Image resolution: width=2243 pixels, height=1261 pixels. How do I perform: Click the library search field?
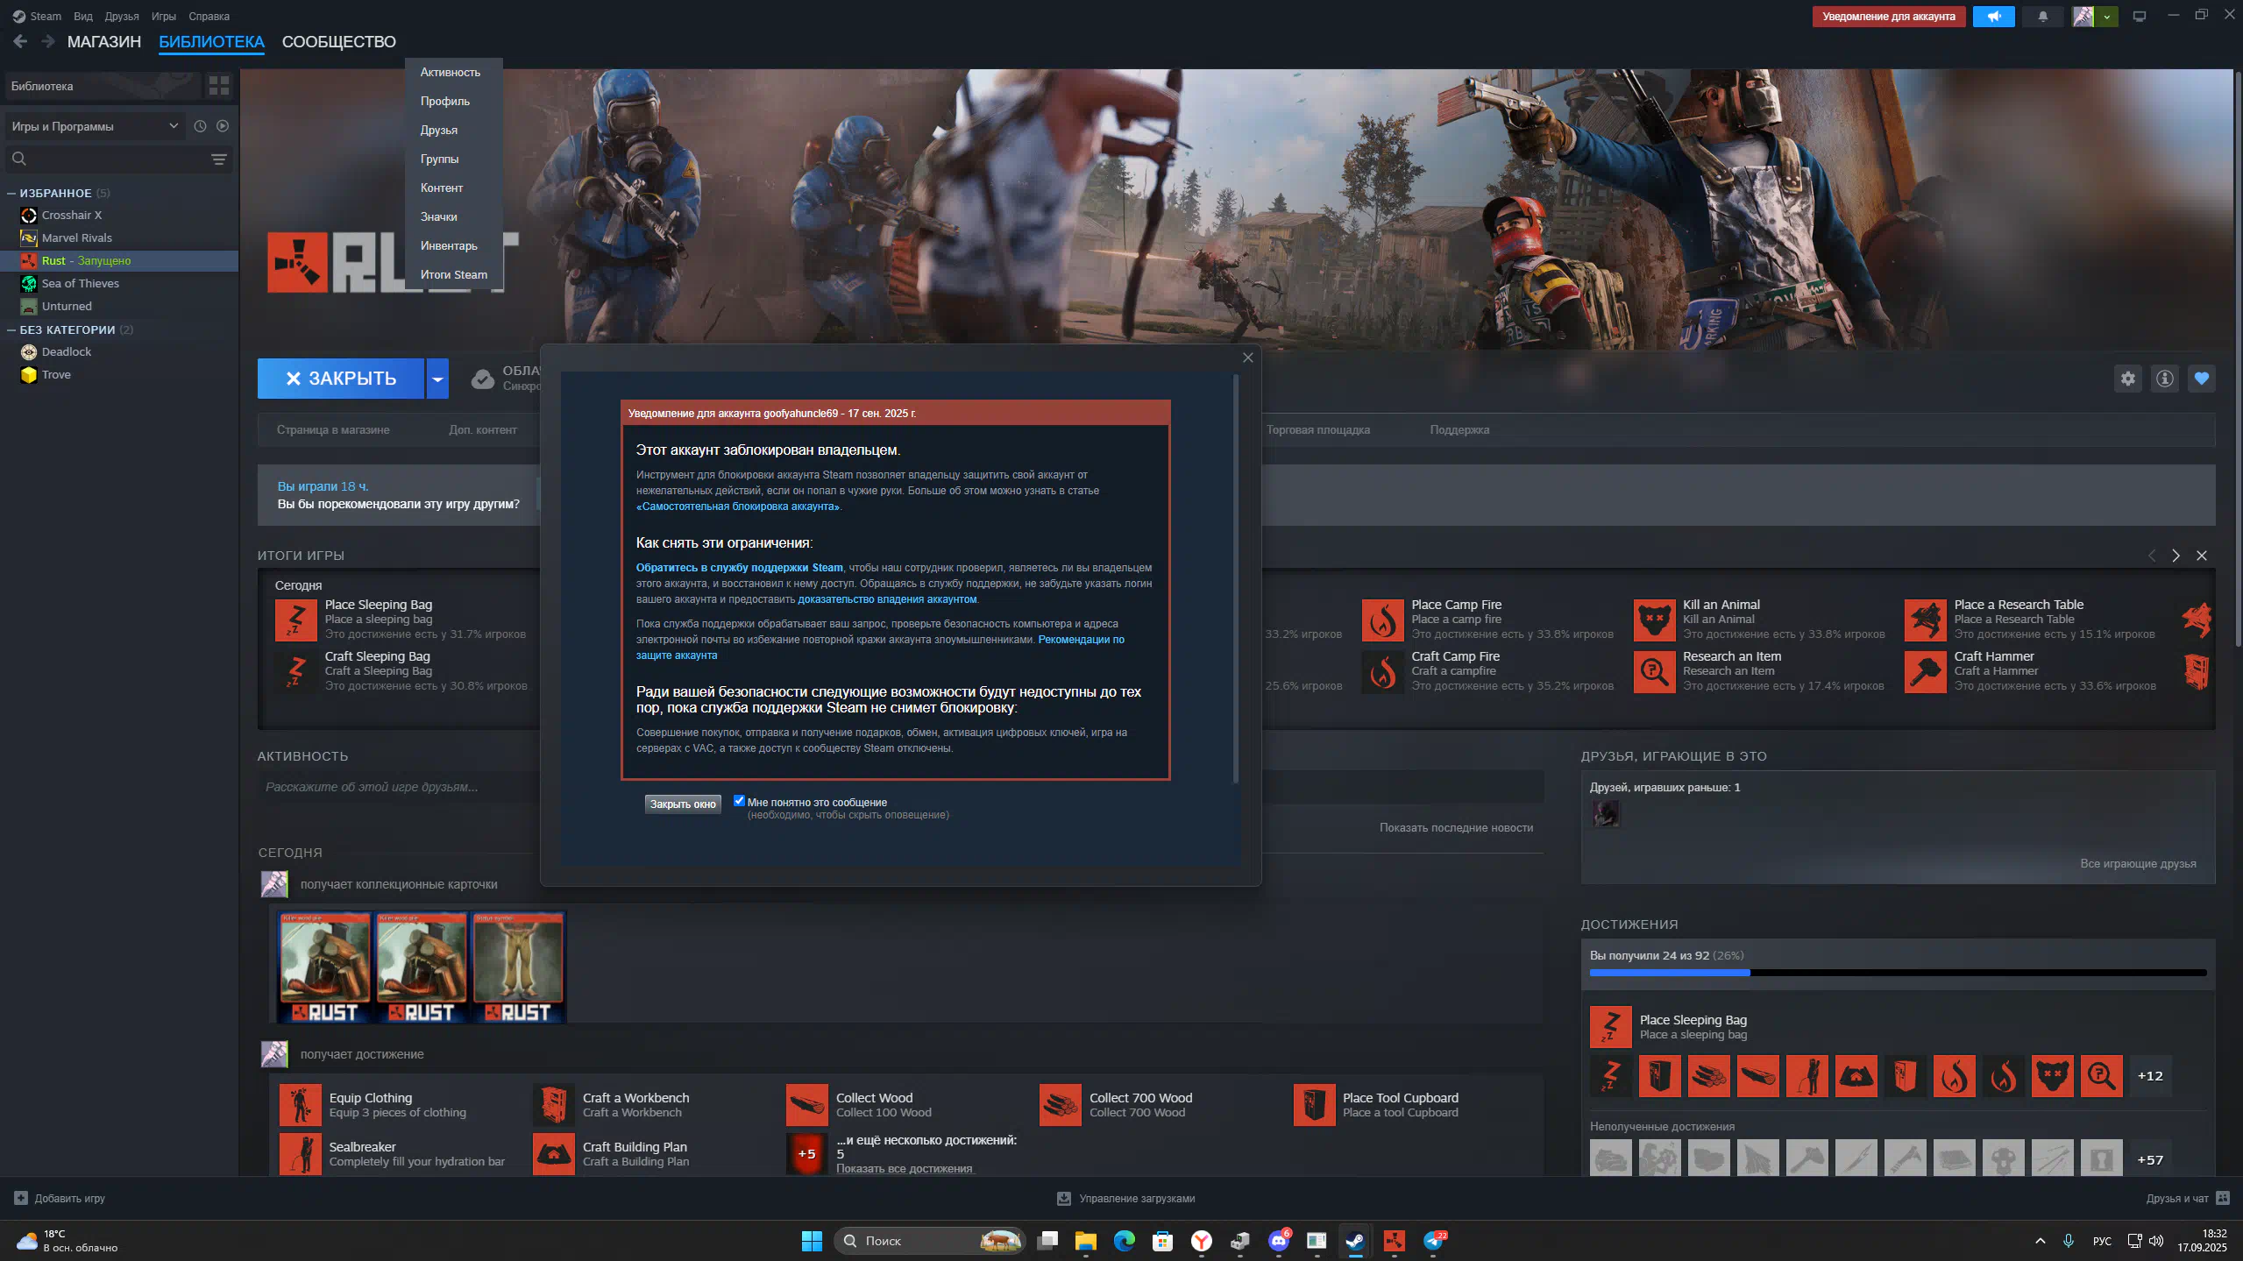[x=114, y=159]
